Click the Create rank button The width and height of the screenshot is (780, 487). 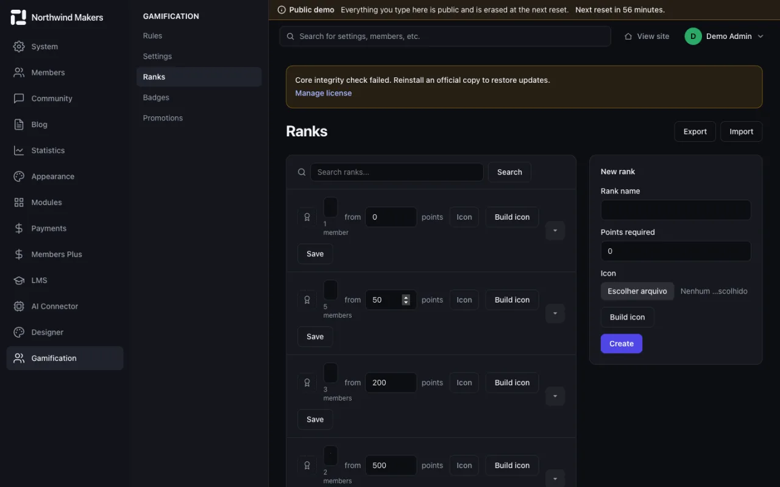(621, 343)
